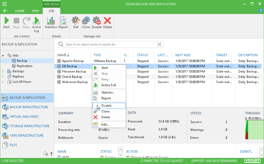Open Report from the ribbon
The image size is (264, 164).
pos(63,23)
